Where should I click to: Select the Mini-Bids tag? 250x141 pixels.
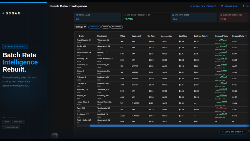pyautogui.click(x=18, y=122)
